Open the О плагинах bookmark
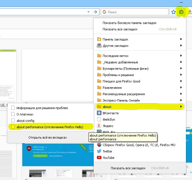 [51, 114]
